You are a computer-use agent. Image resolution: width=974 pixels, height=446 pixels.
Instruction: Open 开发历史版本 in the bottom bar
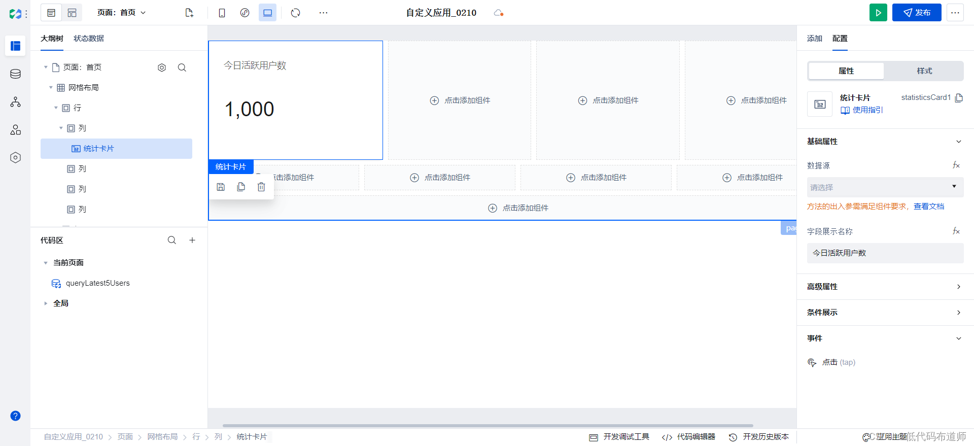pyautogui.click(x=759, y=437)
